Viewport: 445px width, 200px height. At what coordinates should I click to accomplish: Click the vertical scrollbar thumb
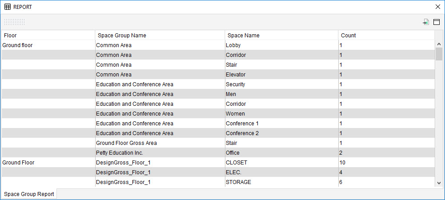click(x=439, y=54)
